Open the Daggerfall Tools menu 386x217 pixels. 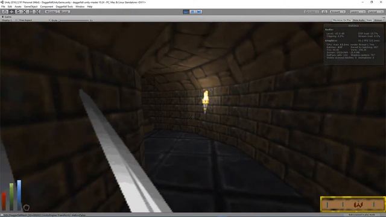65,7
